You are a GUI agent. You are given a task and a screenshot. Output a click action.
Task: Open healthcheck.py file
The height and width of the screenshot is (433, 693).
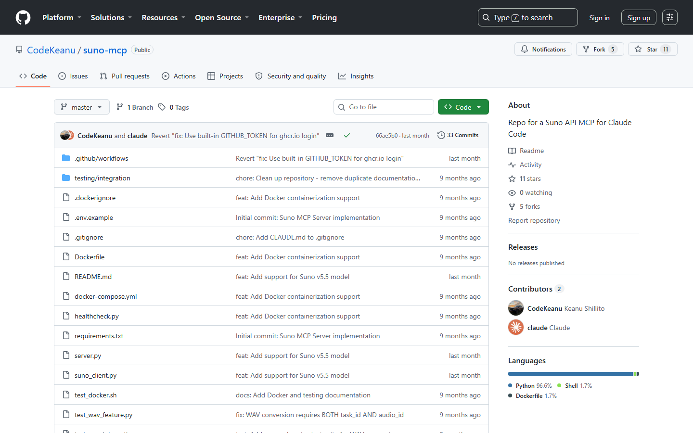96,316
